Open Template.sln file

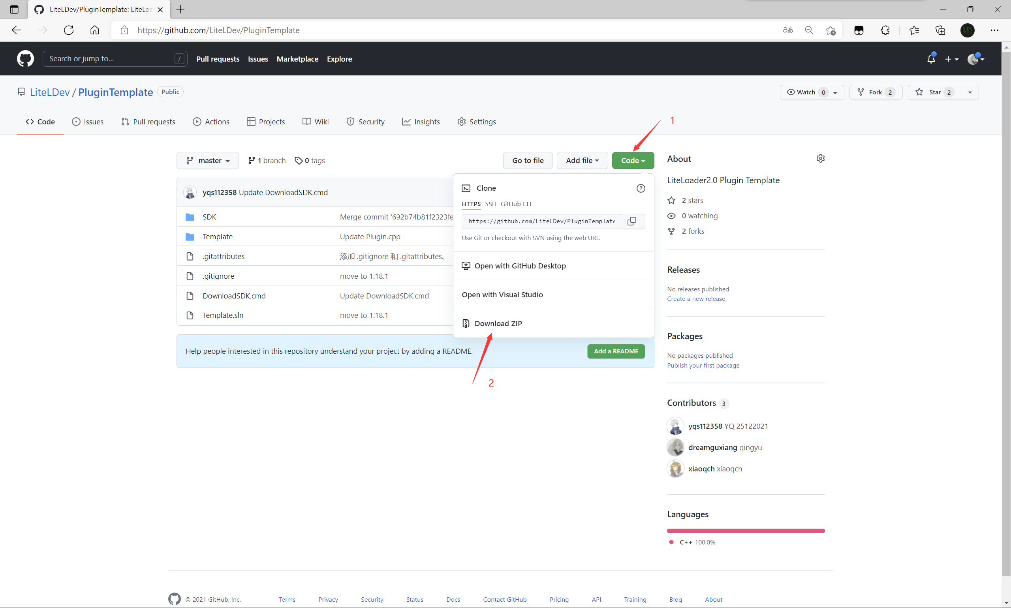(223, 315)
